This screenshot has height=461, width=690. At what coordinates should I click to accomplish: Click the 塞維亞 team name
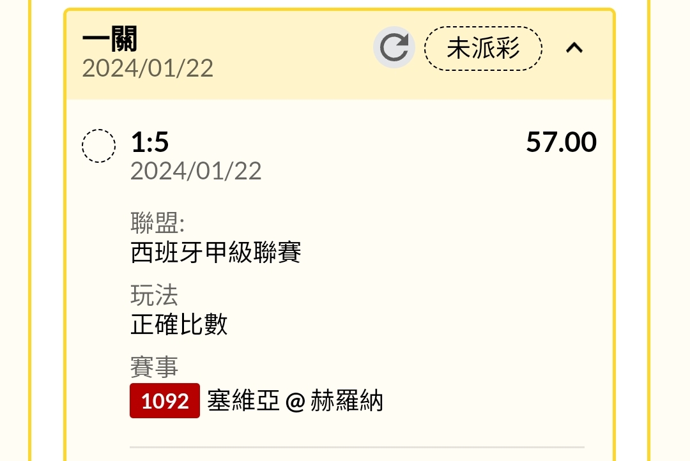point(243,402)
